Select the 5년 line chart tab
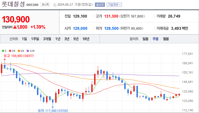 76,39
